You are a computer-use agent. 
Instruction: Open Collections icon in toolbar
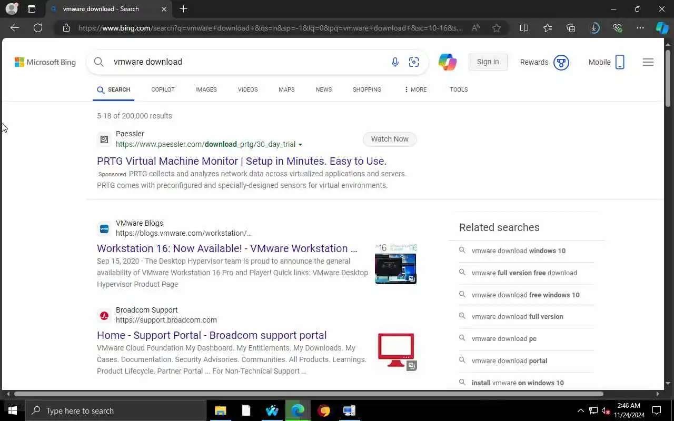tap(571, 28)
